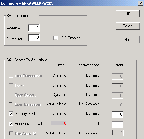This screenshot has height=139, width=144.
Task: Click the Recommended column header
Action: coord(87,65)
